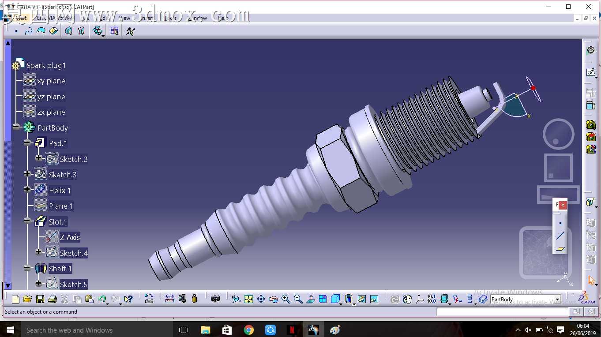Select the Spline curve tool
This screenshot has width=601, height=337.
[x=29, y=31]
